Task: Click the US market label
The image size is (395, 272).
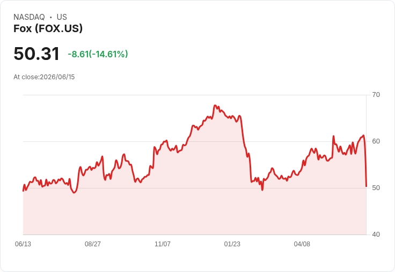Action: click(62, 17)
